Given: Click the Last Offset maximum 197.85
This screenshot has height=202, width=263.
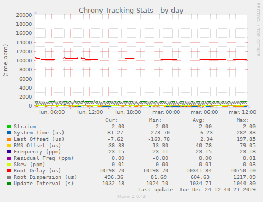Looking at the screenshot, I should pyautogui.click(x=246, y=139).
